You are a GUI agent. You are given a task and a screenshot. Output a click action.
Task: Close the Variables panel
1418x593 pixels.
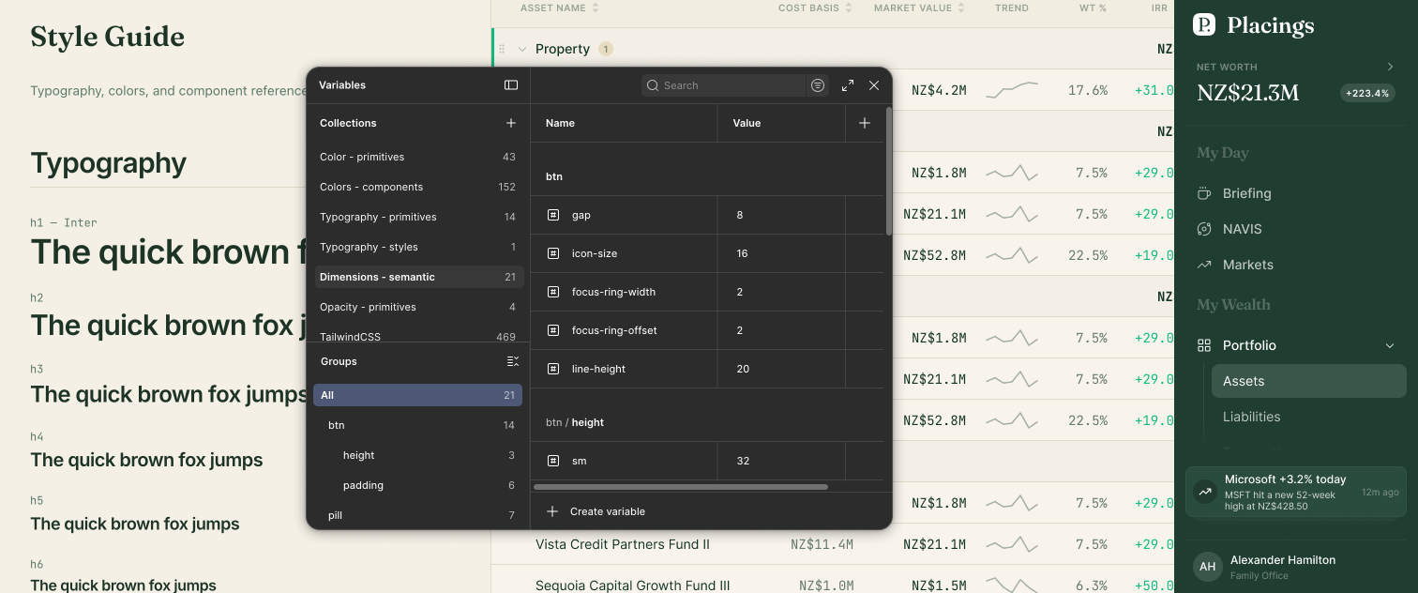(874, 85)
